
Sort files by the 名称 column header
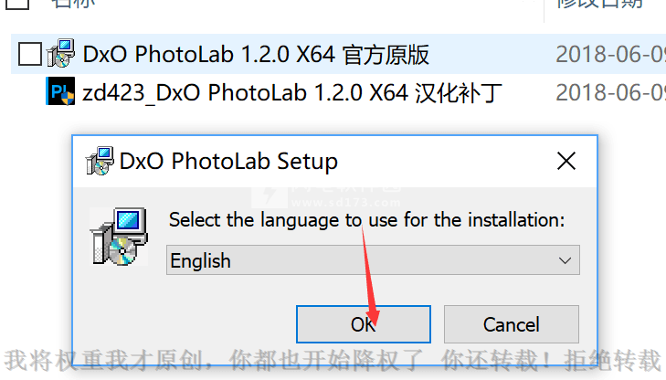(x=73, y=4)
